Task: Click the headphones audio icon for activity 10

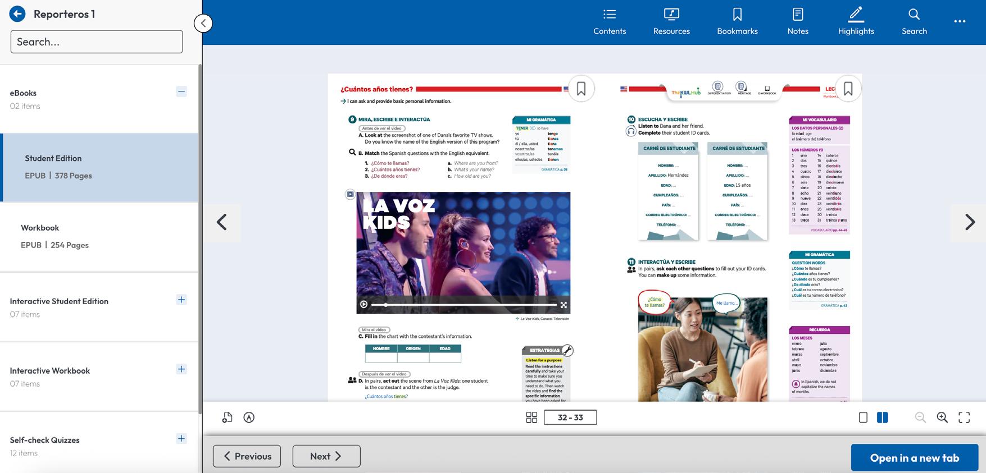Action: click(631, 132)
